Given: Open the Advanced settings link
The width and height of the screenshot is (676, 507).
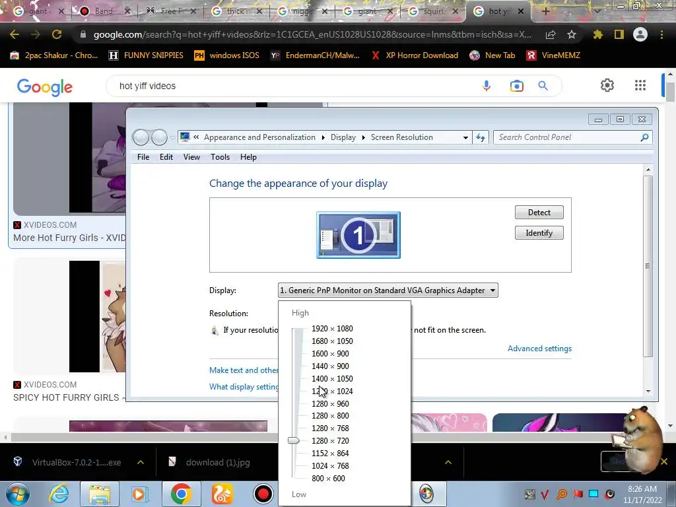Looking at the screenshot, I should point(539,349).
